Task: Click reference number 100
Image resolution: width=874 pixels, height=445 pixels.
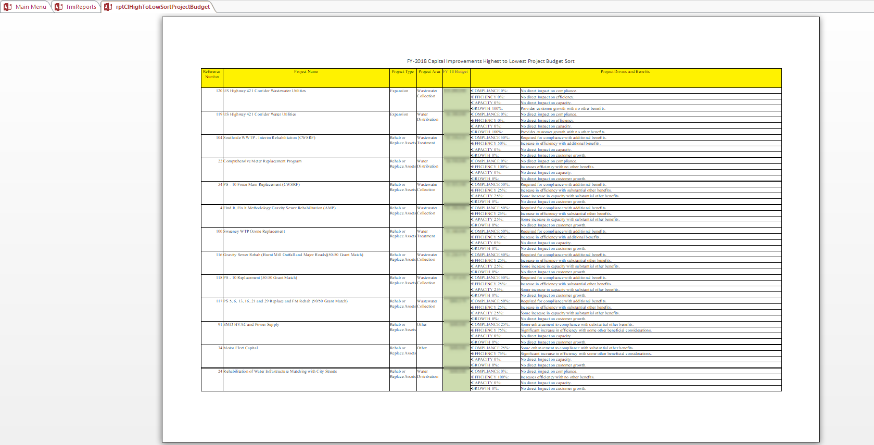Action: pos(219,232)
